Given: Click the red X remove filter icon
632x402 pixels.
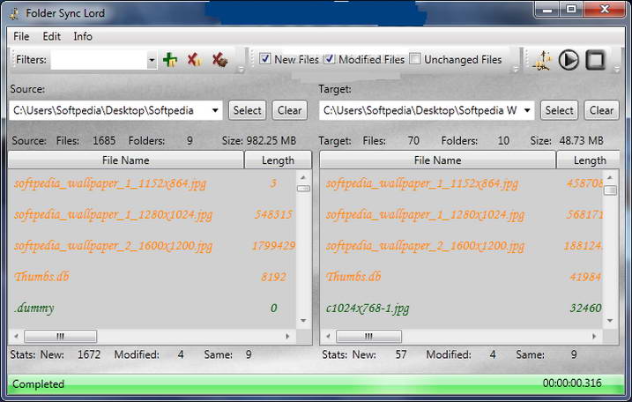Looking at the screenshot, I should [194, 60].
